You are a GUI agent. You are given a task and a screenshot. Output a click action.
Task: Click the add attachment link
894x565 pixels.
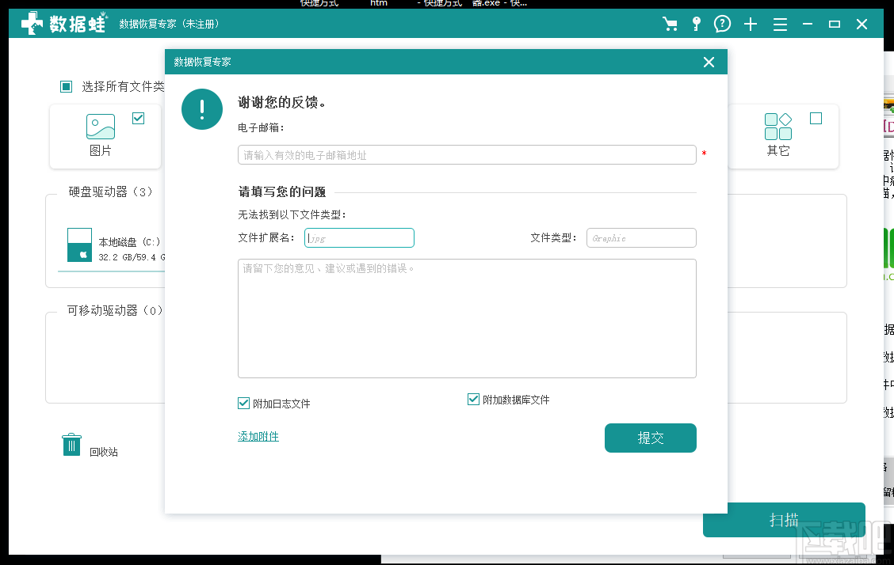pos(258,436)
